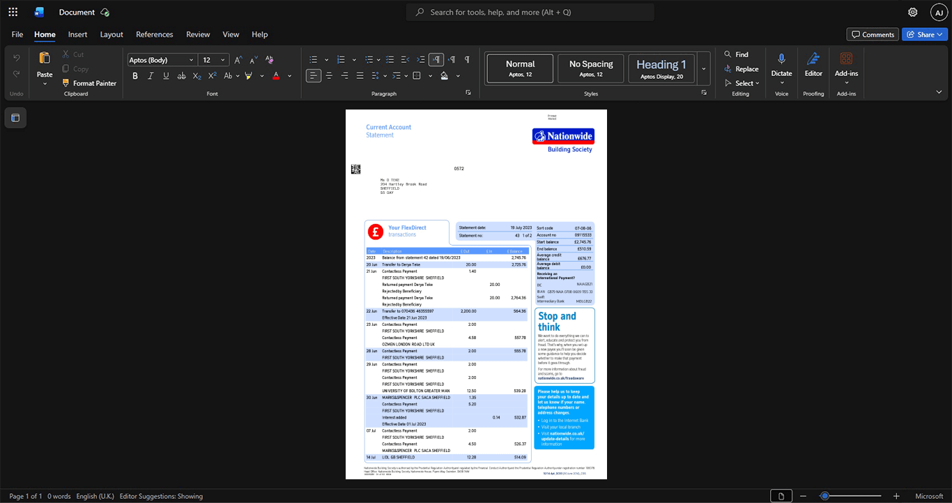The image size is (952, 503).
Task: Click the Find magnifier button
Action: coord(736,54)
